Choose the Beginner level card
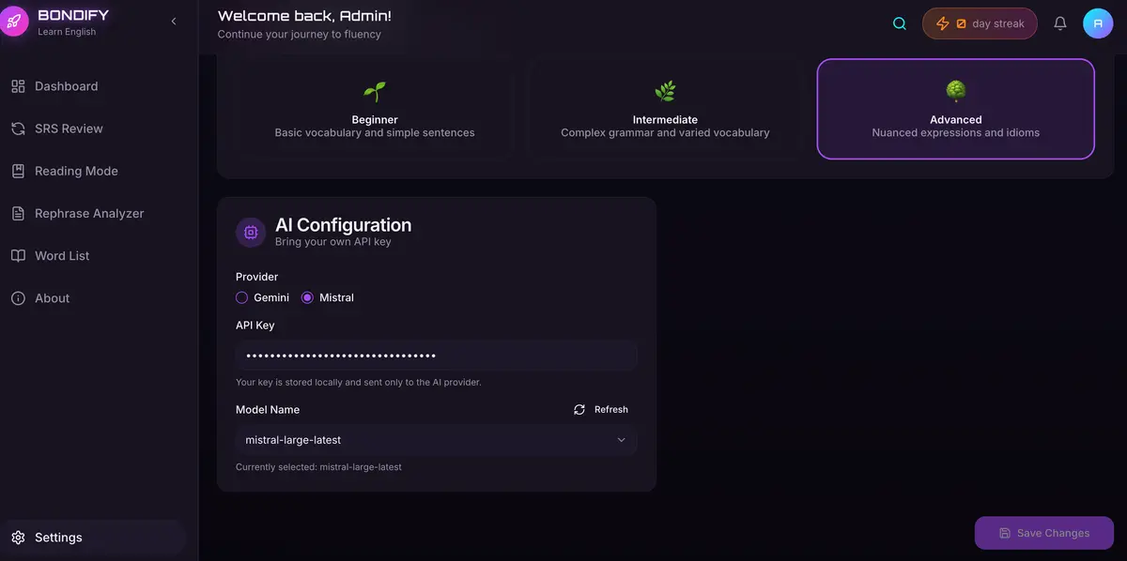Screen dimensions: 1127x561 375,109
